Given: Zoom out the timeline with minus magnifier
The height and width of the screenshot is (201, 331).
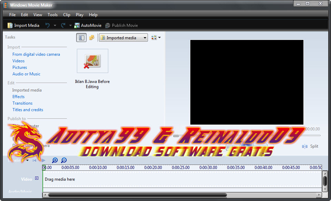Looking at the screenshot, I should tap(64, 160).
